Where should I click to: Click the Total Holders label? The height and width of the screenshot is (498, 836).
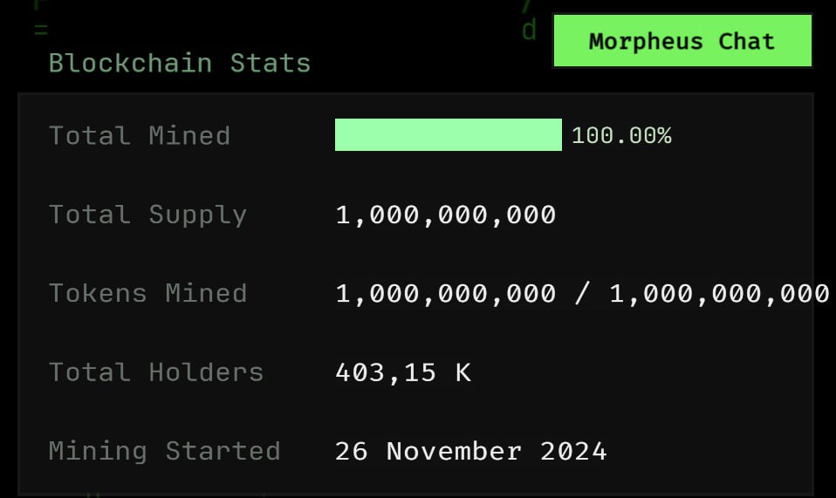pos(156,372)
